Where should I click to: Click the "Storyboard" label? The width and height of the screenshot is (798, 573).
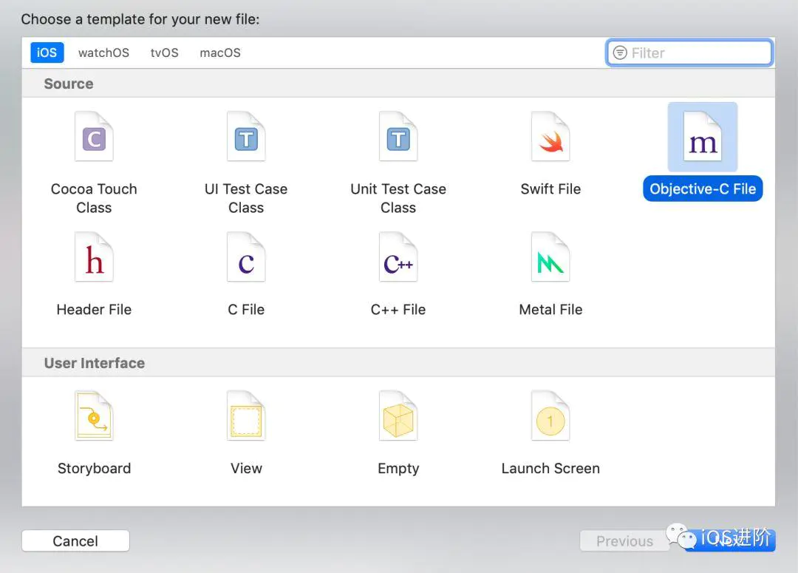click(94, 469)
